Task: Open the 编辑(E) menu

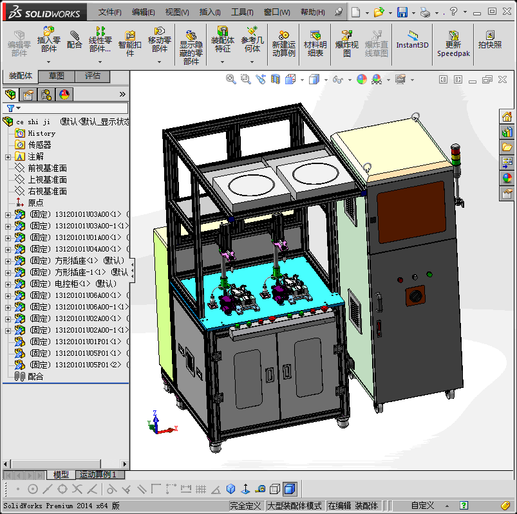Action: 144,12
